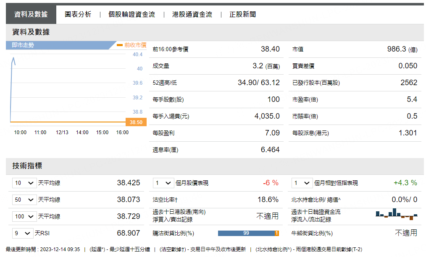Screen dimensions: 426x257
Task: Select the 沽空比率 value 18.6%
Action: [268, 200]
